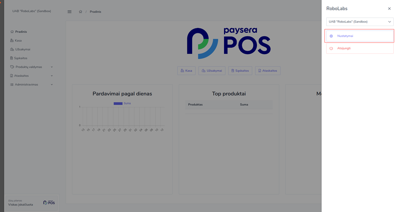Click the list icon of Administravimas

[x=11, y=84]
